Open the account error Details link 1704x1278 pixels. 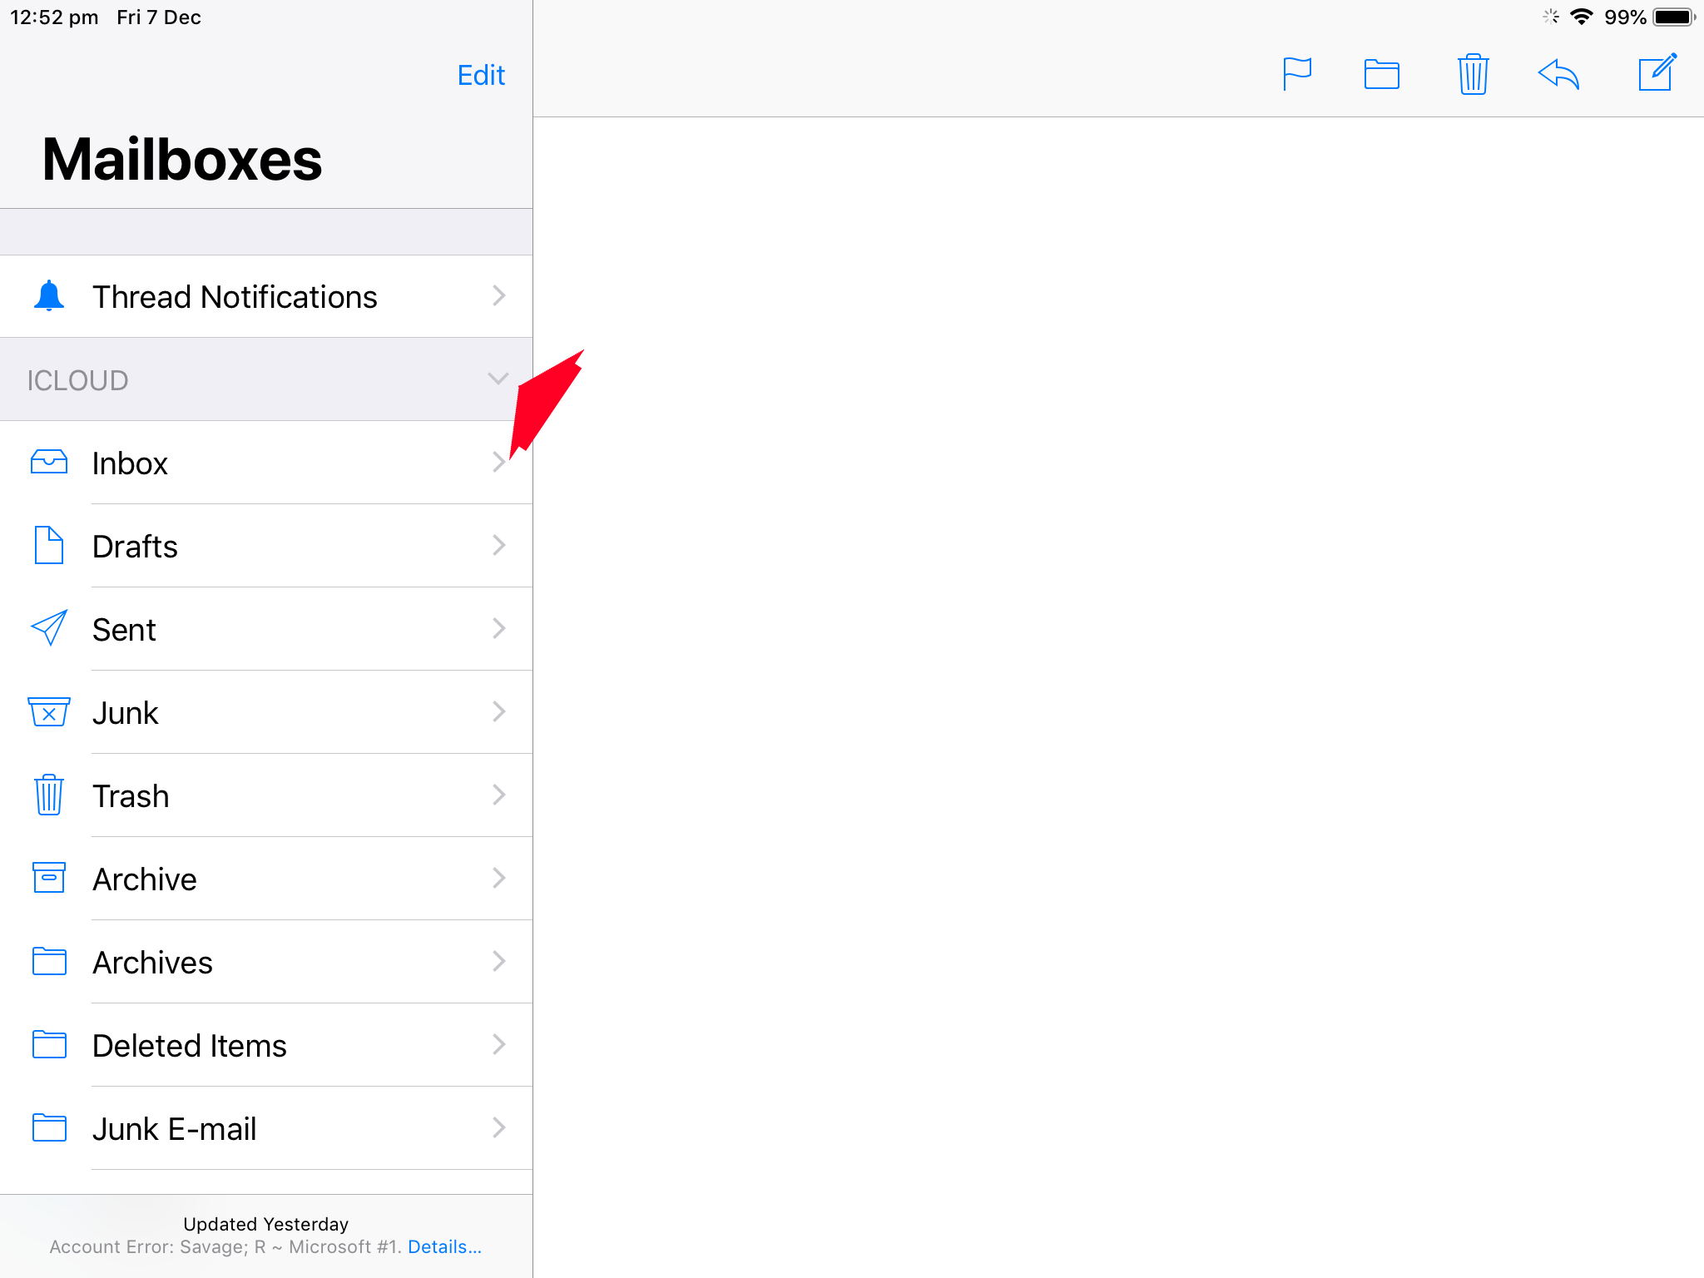[x=444, y=1246]
